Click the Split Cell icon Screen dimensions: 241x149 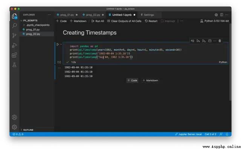point(210,41)
